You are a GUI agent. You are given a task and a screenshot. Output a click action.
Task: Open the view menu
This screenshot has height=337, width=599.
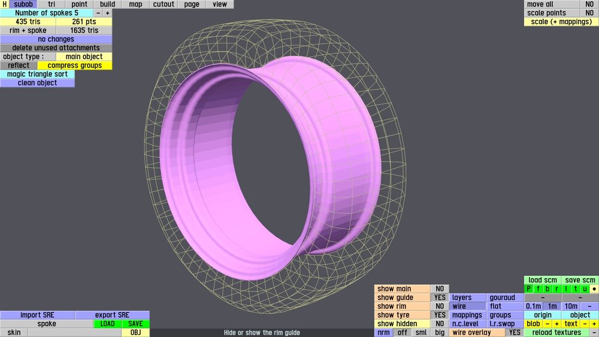click(x=220, y=4)
